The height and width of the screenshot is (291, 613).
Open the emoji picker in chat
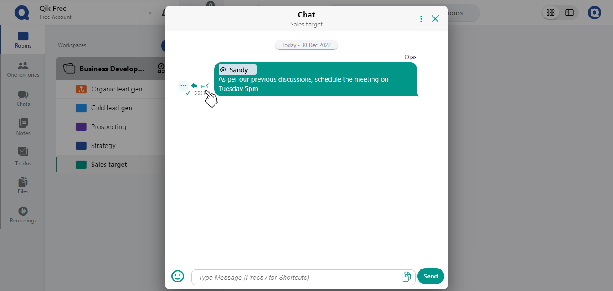click(178, 276)
